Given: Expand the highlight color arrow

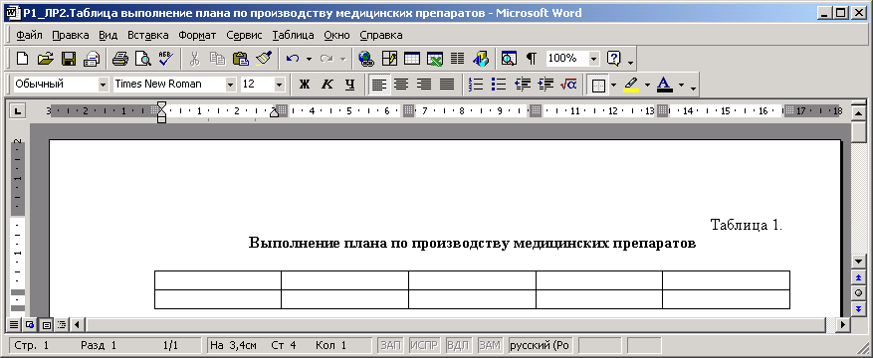Looking at the screenshot, I should click(x=647, y=85).
